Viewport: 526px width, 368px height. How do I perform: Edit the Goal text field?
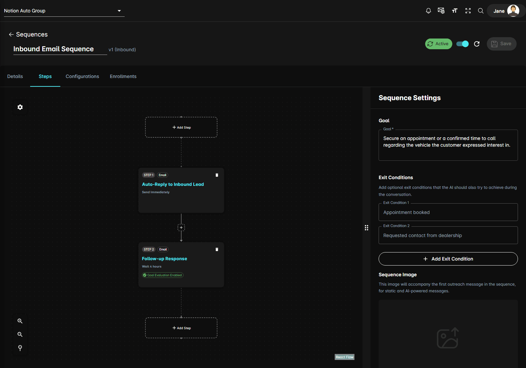coord(448,145)
